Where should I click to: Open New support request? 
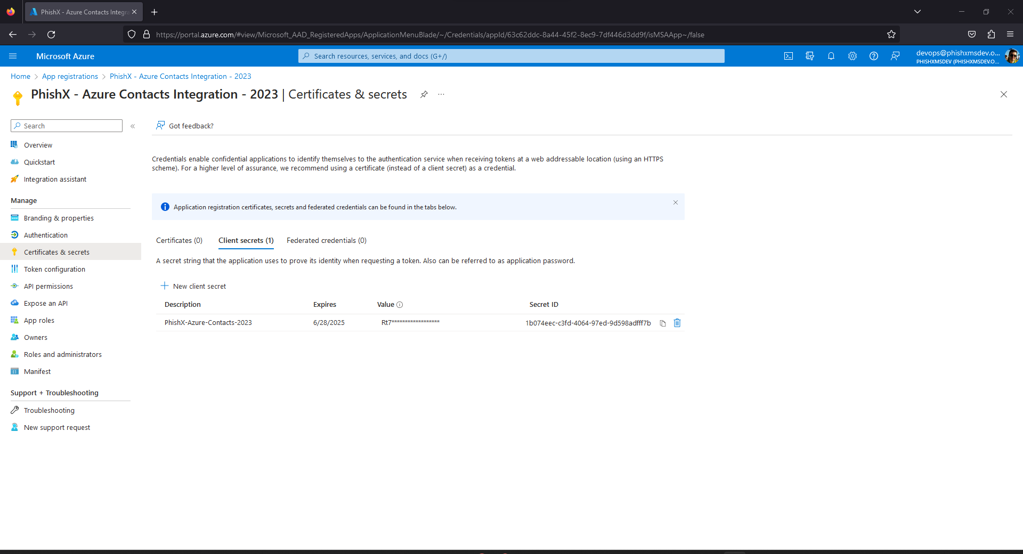57,427
